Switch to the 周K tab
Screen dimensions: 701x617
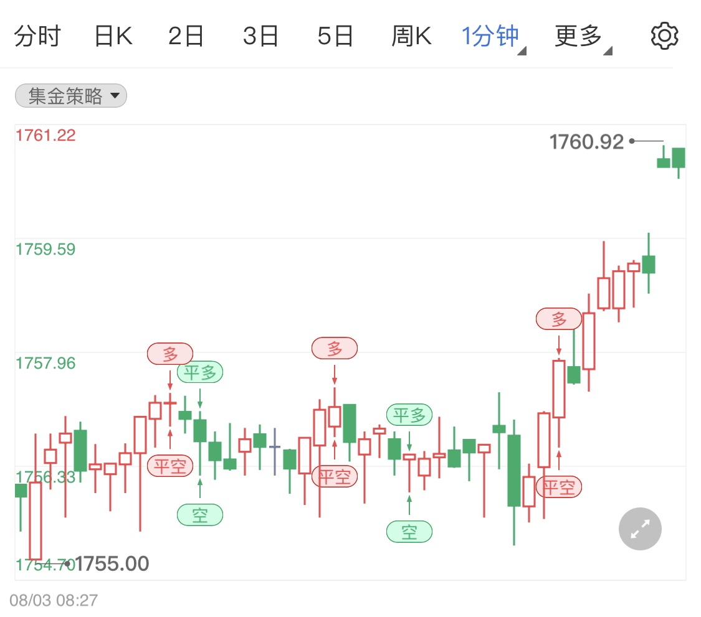click(x=411, y=36)
